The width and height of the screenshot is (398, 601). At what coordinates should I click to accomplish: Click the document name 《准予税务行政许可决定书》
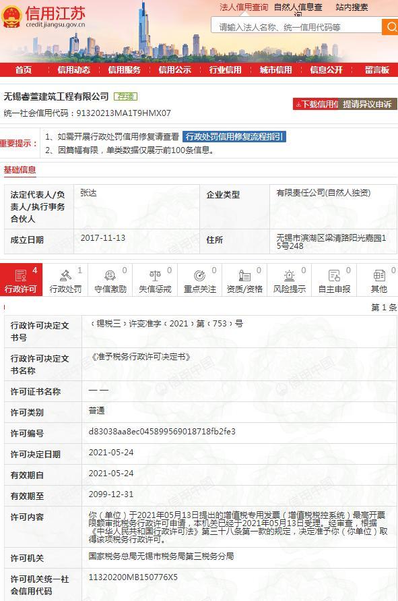(139, 357)
